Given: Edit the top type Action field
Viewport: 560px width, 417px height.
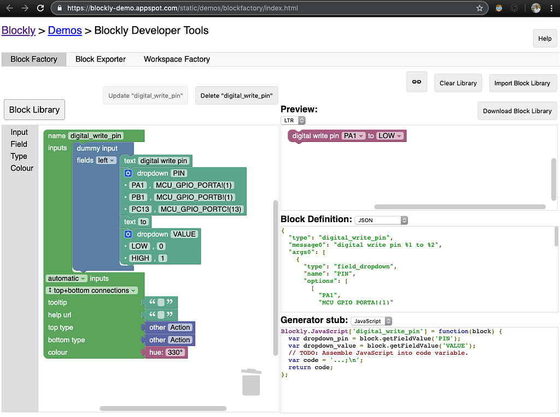Looking at the screenshot, I should tap(180, 327).
